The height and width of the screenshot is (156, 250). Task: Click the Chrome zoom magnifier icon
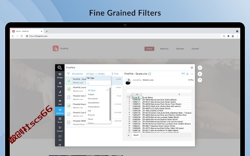pyautogui.click(x=224, y=36)
